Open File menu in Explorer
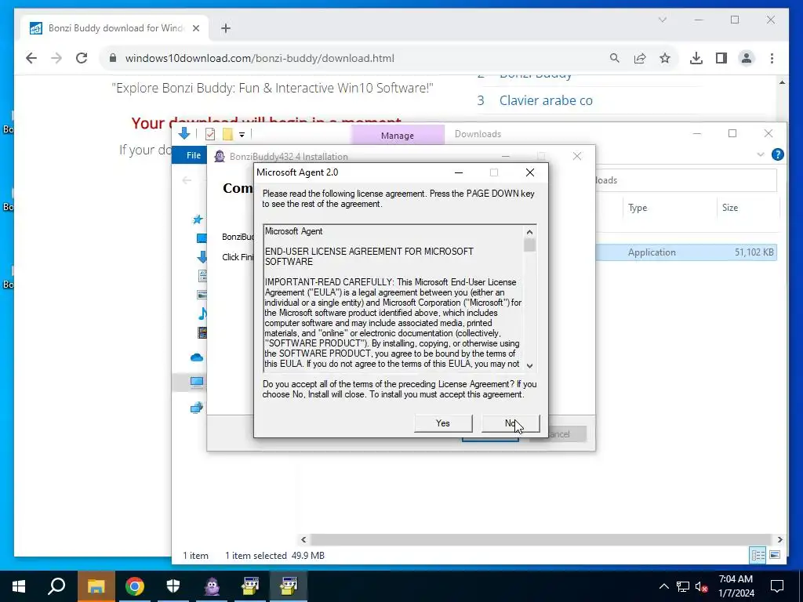Viewport: 803px width, 602px height. coord(193,155)
